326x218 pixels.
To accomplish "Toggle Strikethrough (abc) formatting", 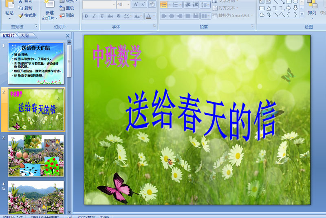I will pyautogui.click(x=110, y=16).
